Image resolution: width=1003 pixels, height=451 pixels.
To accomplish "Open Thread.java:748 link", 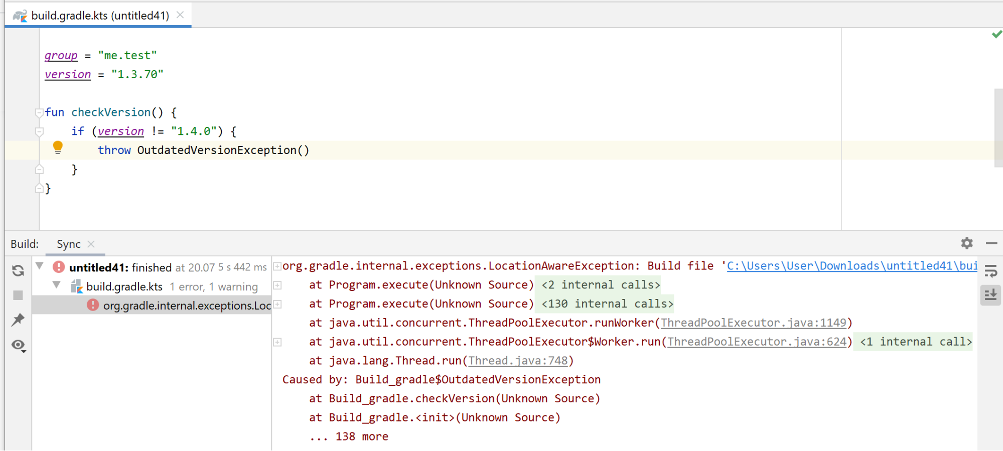I will 518,361.
